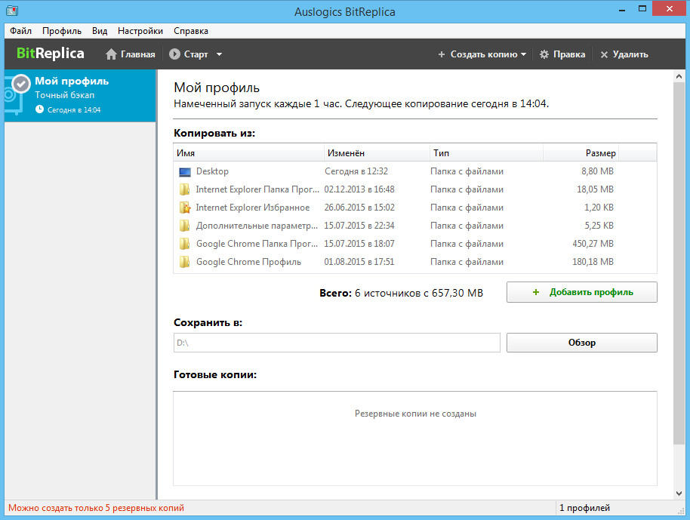Click 15.07.2015 в 22:34 date cell
This screenshot has width=690, height=520.
pos(359,225)
